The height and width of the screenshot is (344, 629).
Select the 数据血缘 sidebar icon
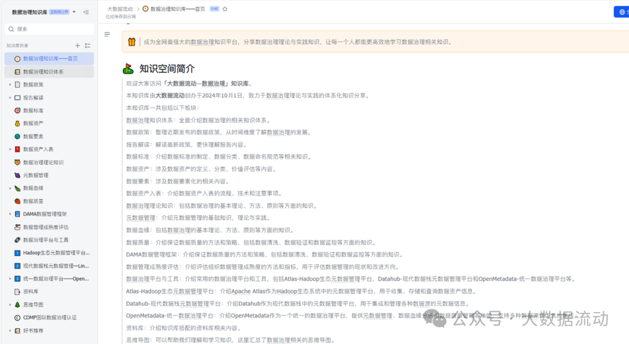point(17,187)
